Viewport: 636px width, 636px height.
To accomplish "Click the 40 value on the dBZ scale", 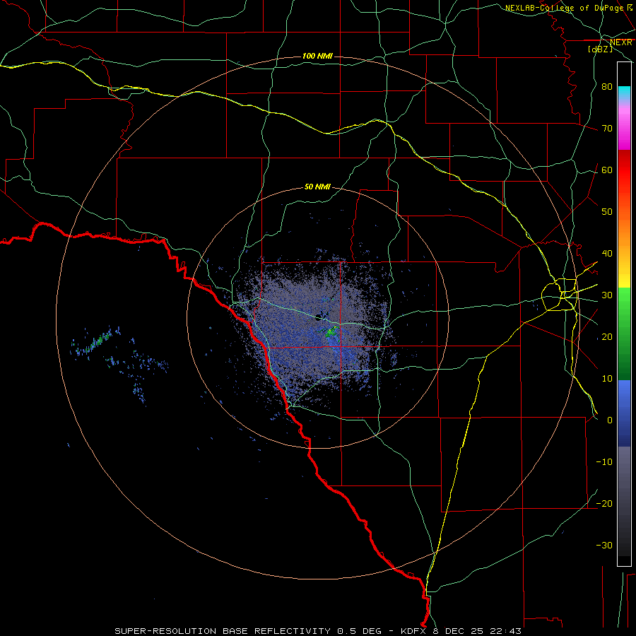I will (607, 253).
